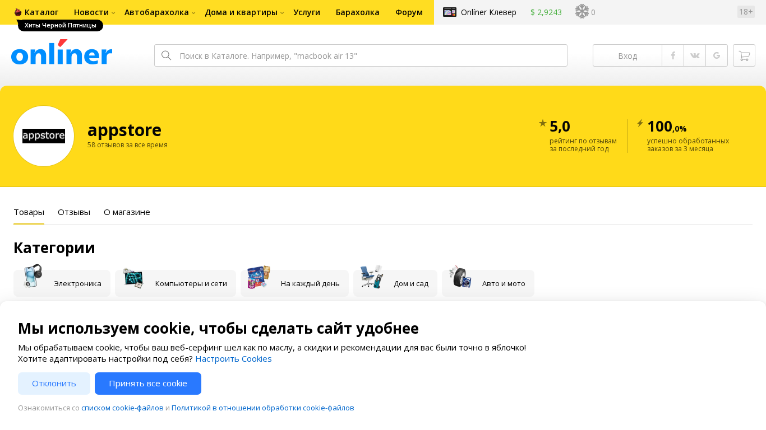Open the Электроника category
This screenshot has height=430, width=766.
pyautogui.click(x=62, y=283)
